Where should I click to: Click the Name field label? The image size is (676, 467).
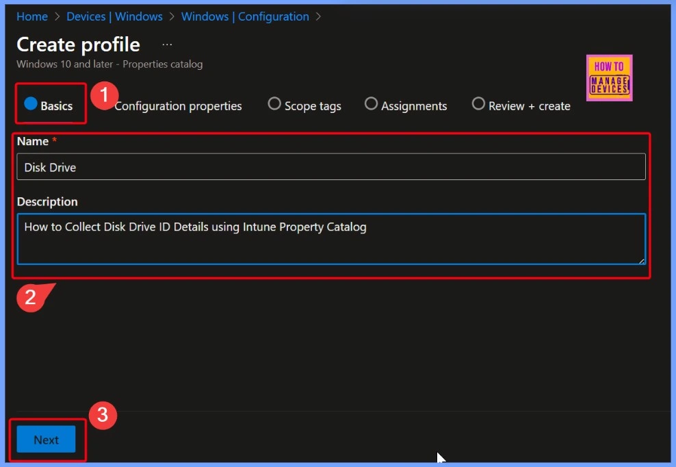[33, 141]
